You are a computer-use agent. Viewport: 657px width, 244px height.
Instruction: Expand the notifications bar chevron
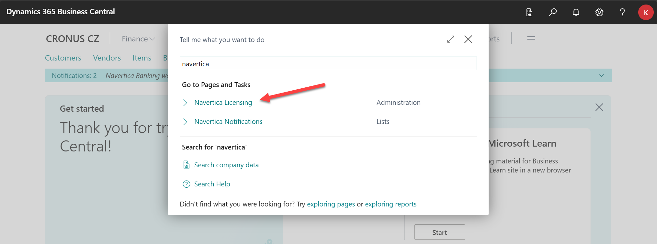pos(601,75)
